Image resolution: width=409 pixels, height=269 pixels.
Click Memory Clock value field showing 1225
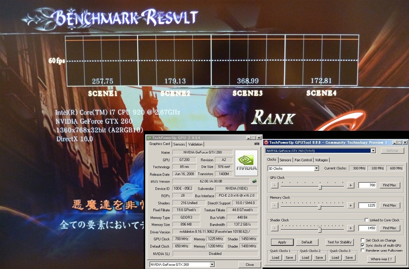367,206
